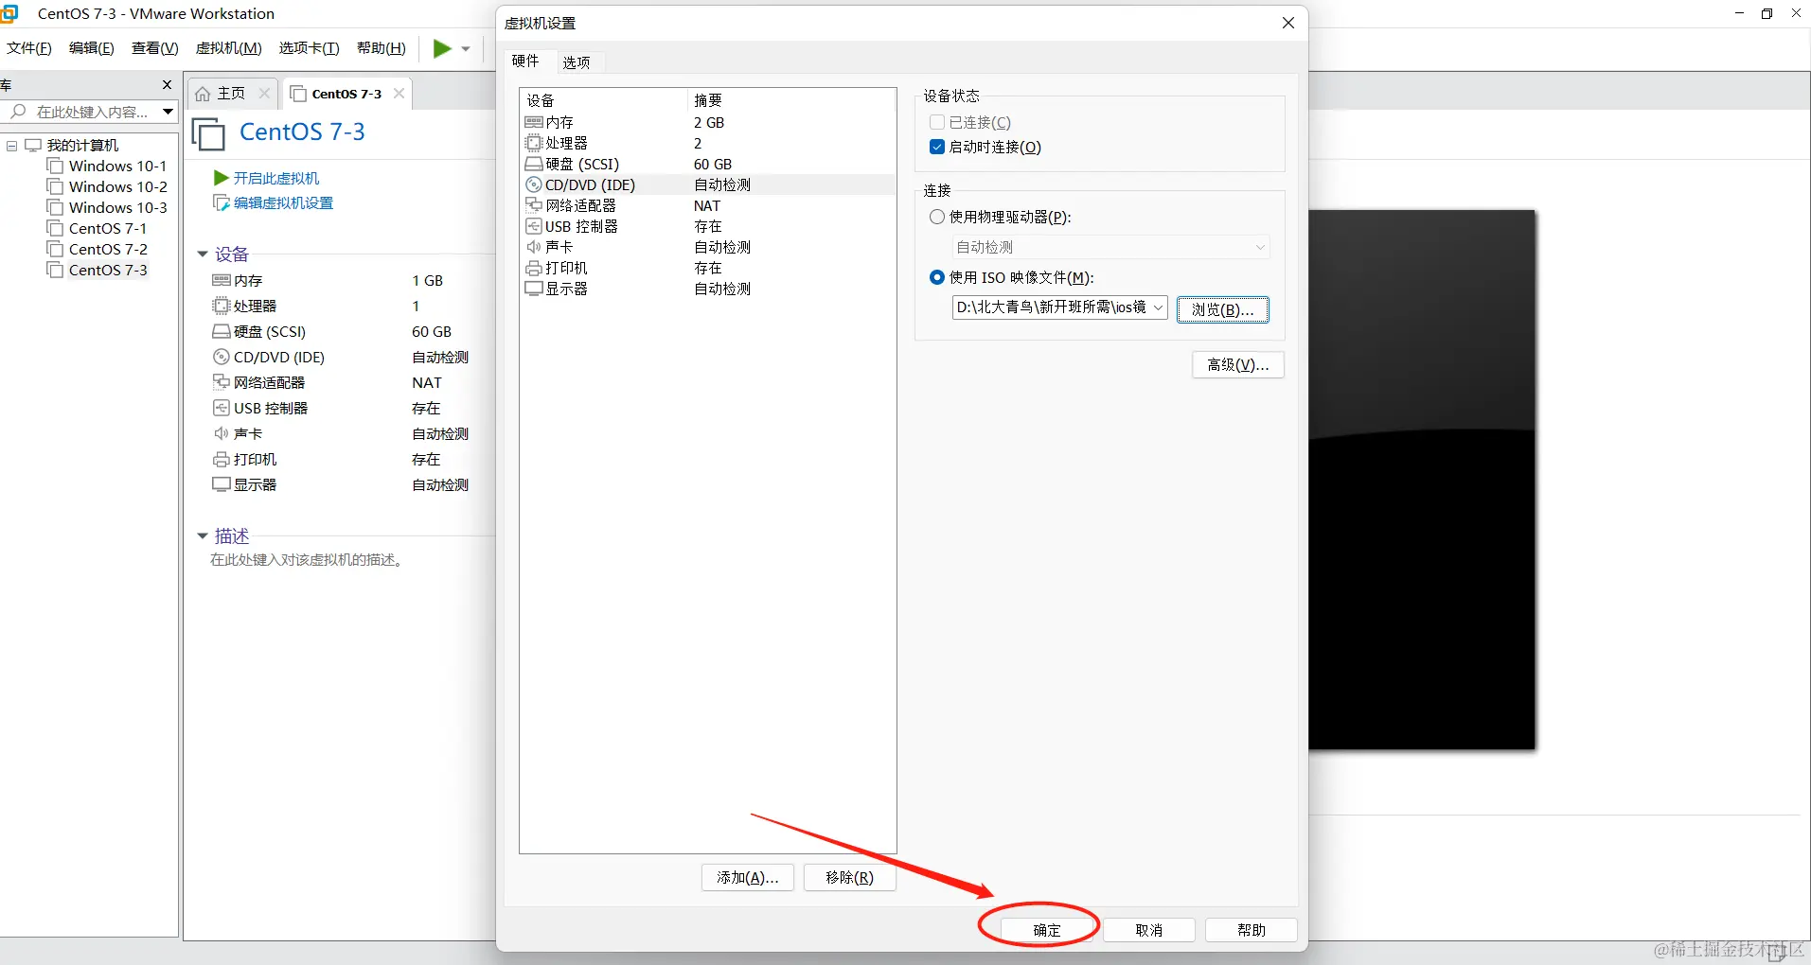This screenshot has width=1811, height=965.
Task: Click the sound card speaker icon in dialog
Action: tap(534, 247)
